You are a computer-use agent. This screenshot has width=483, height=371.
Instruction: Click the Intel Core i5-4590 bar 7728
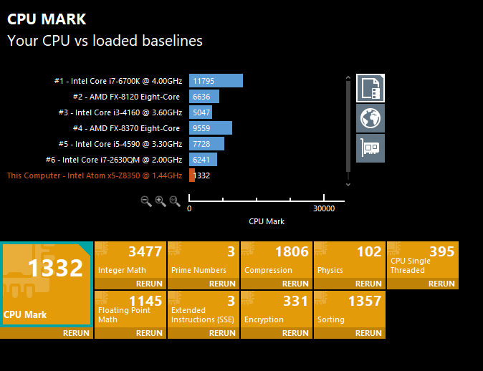pyautogui.click(x=206, y=144)
